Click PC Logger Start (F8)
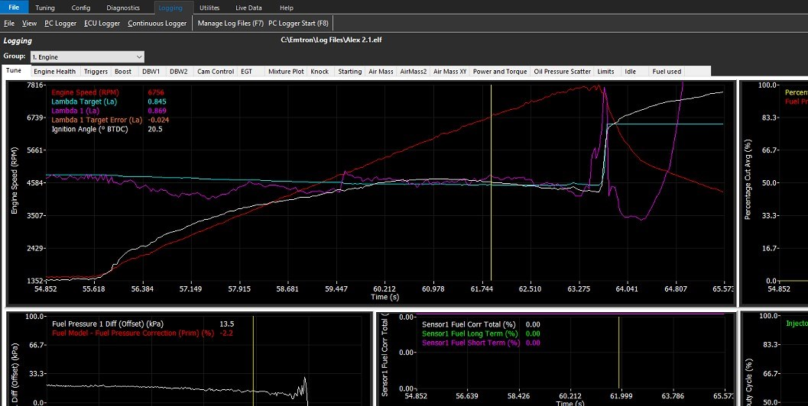The width and height of the screenshot is (808, 406). point(298,23)
